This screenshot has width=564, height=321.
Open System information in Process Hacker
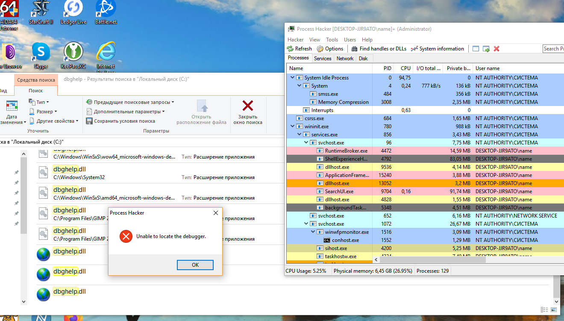coord(437,48)
